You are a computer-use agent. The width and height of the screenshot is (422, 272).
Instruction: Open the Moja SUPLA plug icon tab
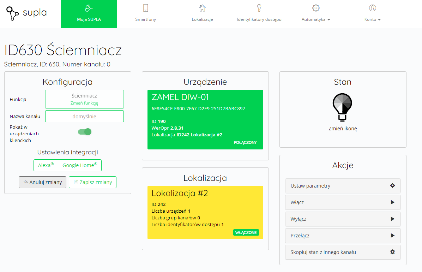pyautogui.click(x=89, y=8)
